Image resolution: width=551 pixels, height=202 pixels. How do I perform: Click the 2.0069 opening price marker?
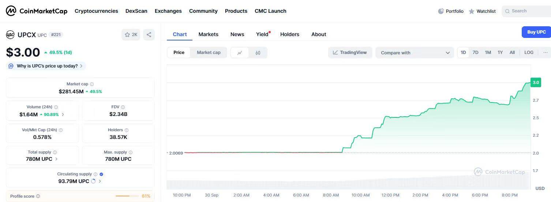point(176,153)
